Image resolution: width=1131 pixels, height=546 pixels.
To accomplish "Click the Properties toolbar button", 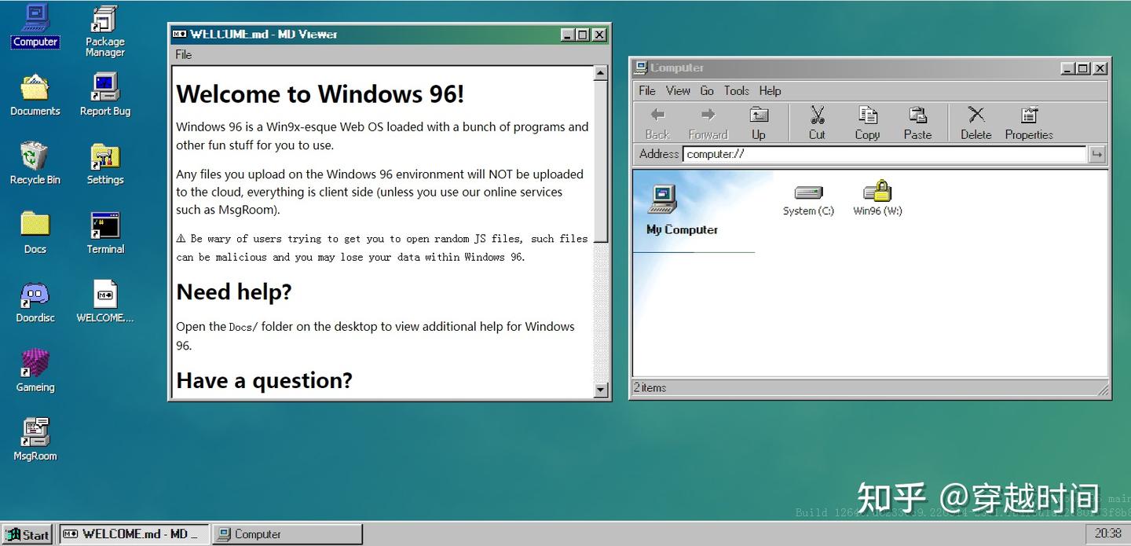I will coord(1029,123).
